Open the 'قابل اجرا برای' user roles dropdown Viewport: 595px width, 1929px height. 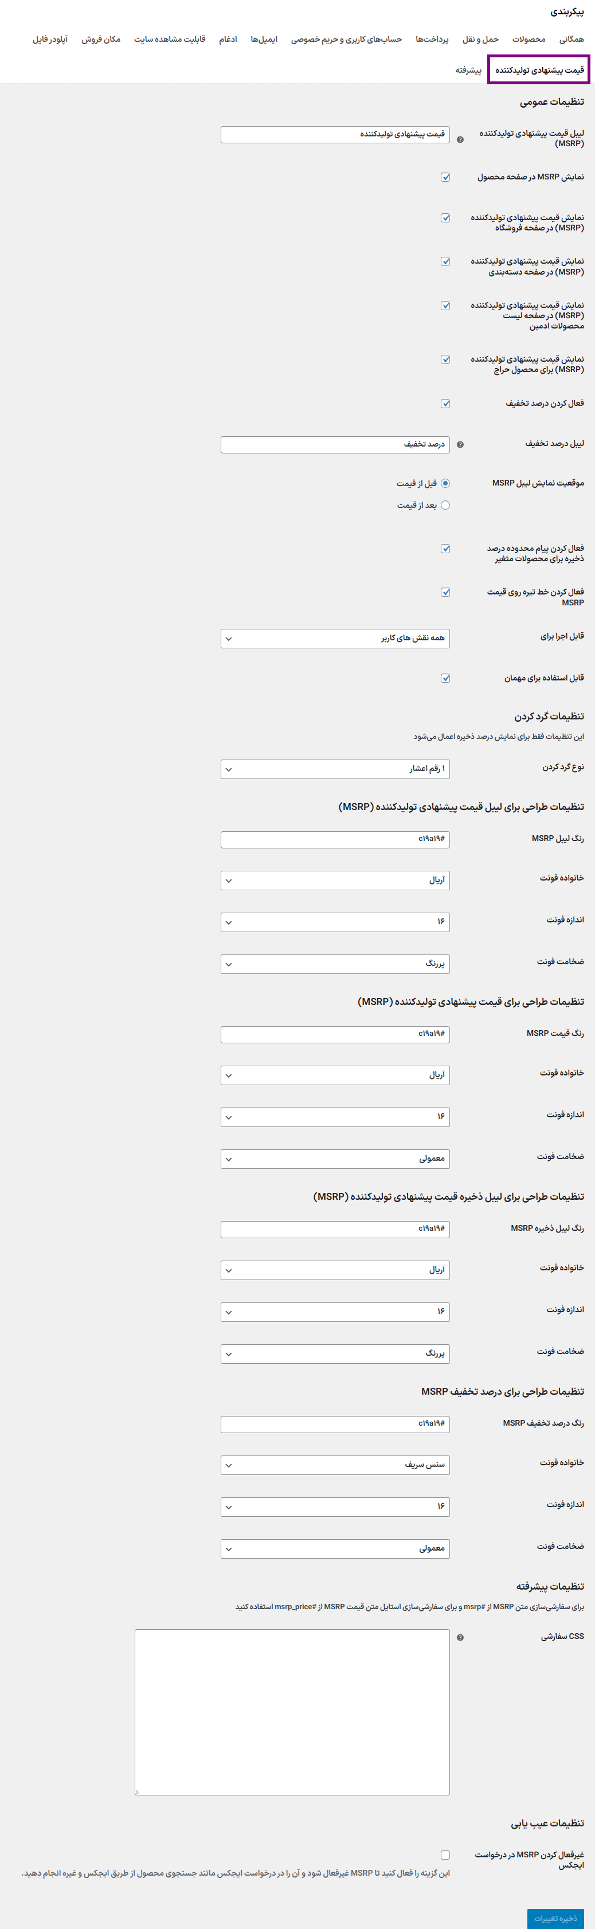[335, 639]
